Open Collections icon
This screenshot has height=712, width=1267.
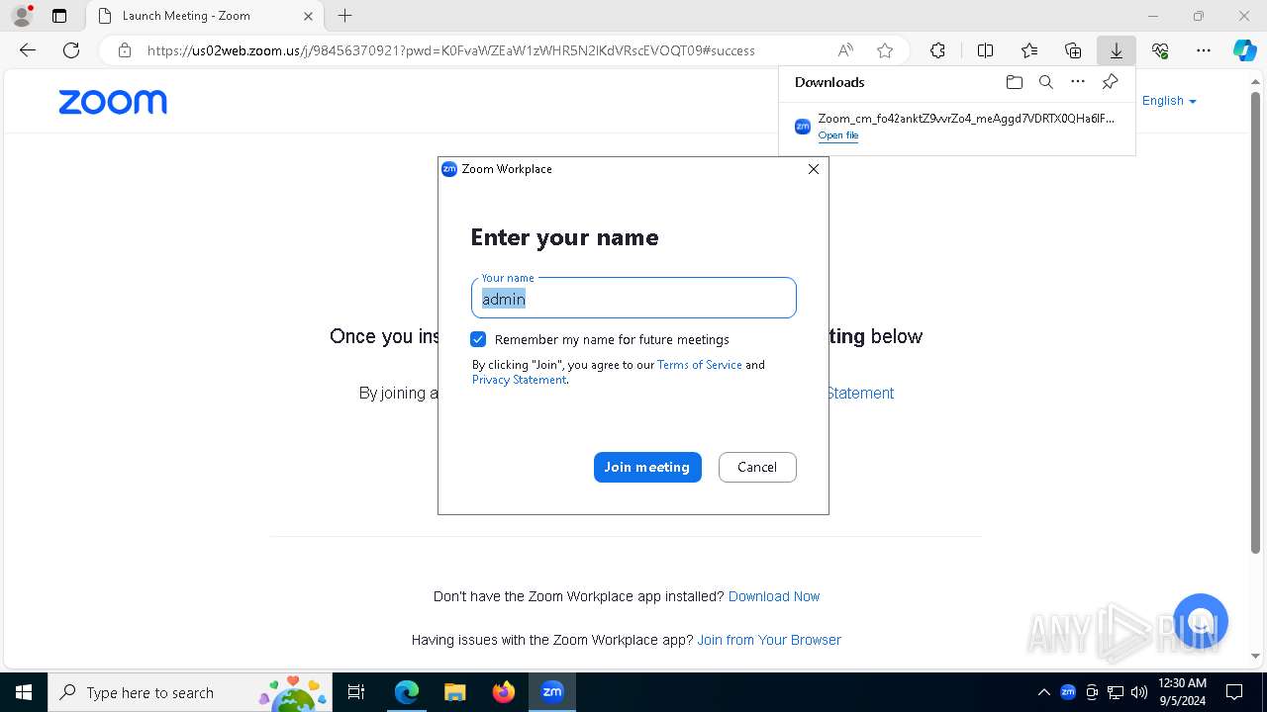point(1073,50)
